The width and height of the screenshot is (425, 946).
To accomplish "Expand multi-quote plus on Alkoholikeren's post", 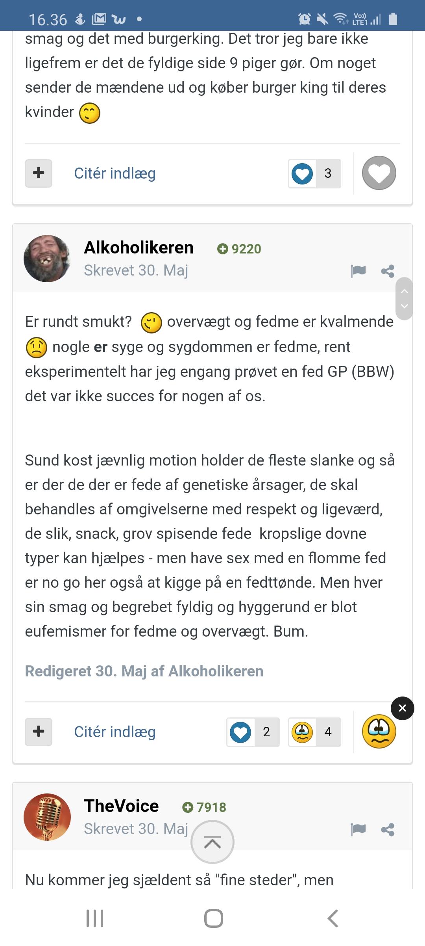I will coord(39,732).
